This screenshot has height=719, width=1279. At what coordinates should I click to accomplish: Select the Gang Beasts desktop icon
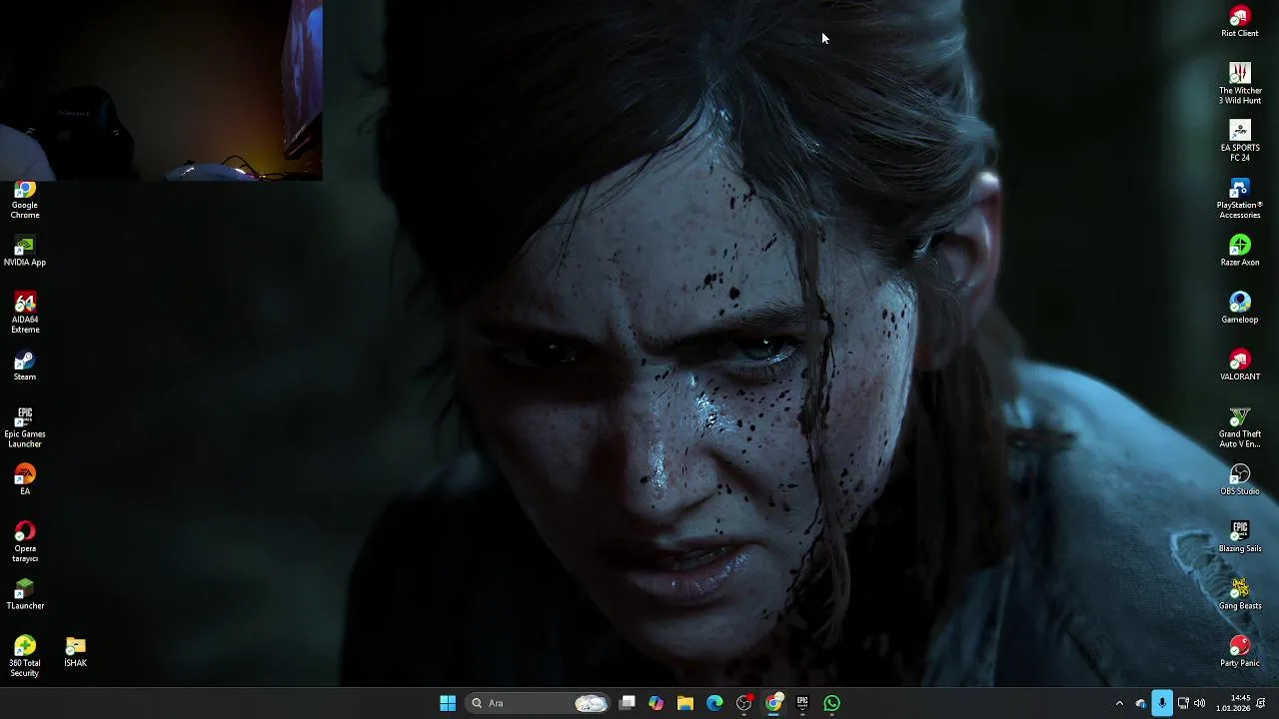point(1239,593)
